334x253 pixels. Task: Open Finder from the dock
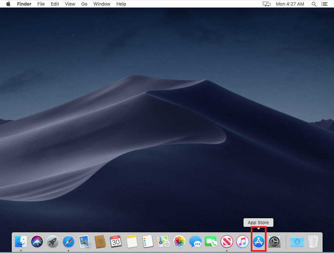point(21,242)
